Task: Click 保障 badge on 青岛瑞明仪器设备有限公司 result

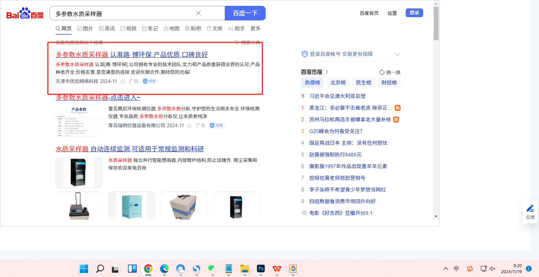Action: coord(217,125)
